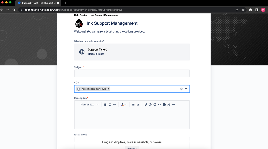Screen dimensions: 268x149
Task: Reload the page
Action: pyautogui.click(x=14, y=10)
